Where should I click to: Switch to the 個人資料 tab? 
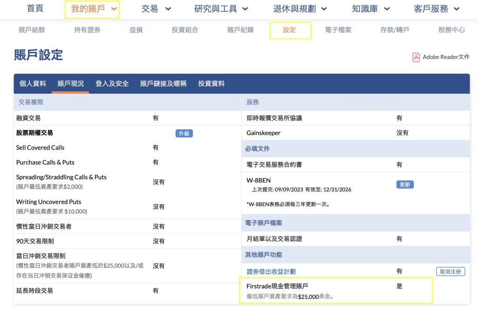[33, 83]
